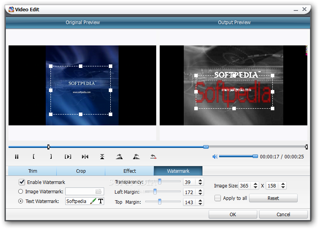Click the Original Preview header
The image size is (319, 229).
point(83,23)
